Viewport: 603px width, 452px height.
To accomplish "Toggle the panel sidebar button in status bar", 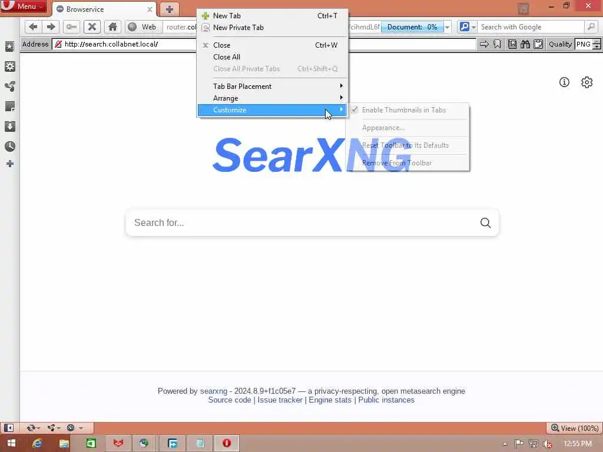I will point(8,428).
